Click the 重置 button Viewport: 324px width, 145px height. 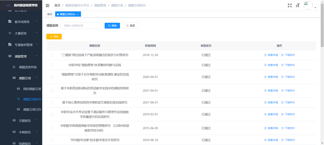(x=130, y=25)
